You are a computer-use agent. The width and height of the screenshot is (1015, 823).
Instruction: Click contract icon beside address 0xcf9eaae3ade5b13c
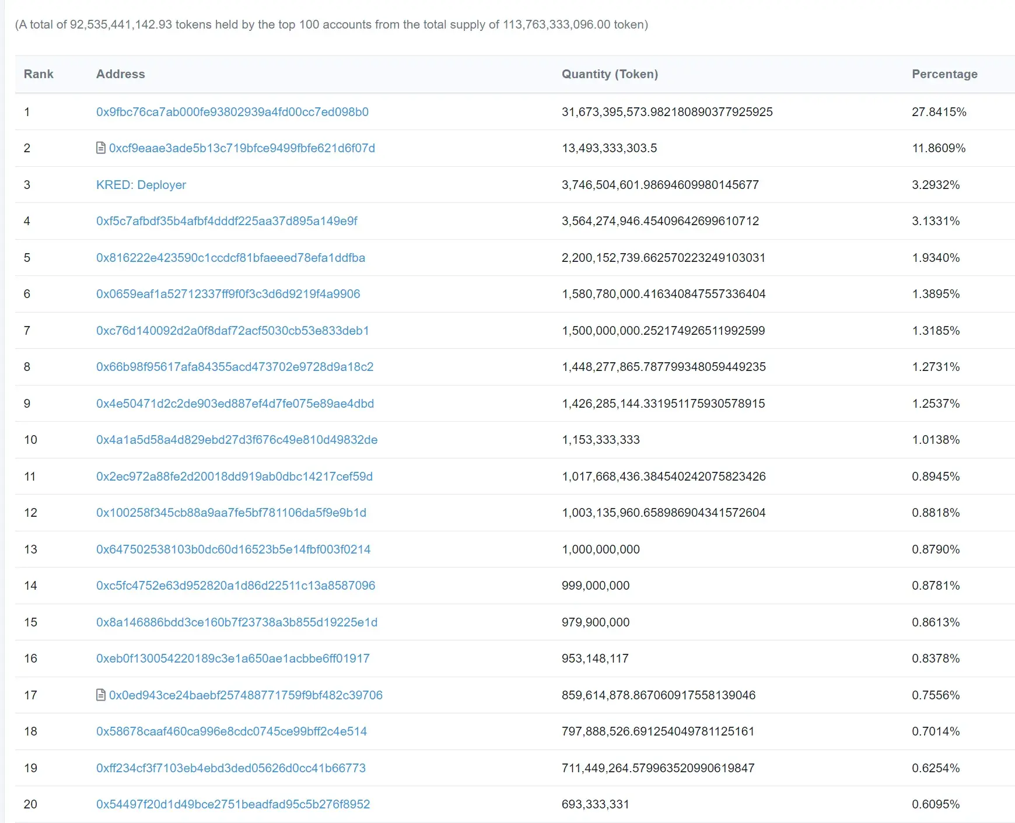101,148
